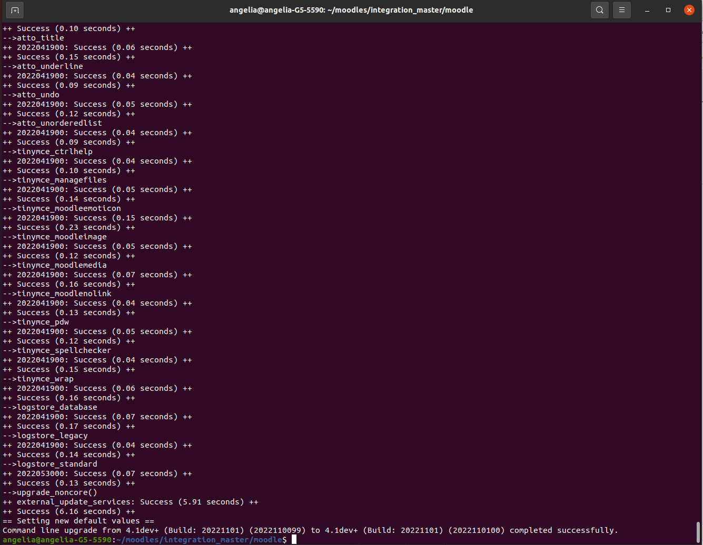The height and width of the screenshot is (545, 703).
Task: Open the terminal hamburger menu
Action: (622, 10)
